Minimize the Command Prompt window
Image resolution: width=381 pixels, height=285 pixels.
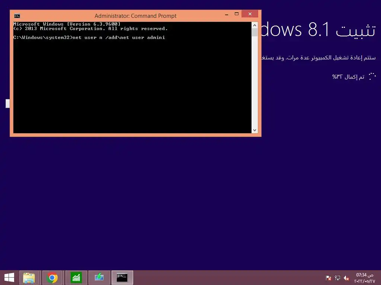227,14
